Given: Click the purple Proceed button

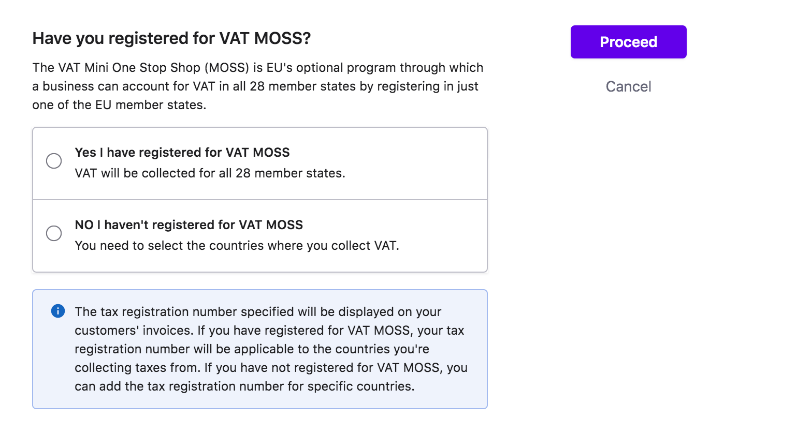Looking at the screenshot, I should 628,42.
